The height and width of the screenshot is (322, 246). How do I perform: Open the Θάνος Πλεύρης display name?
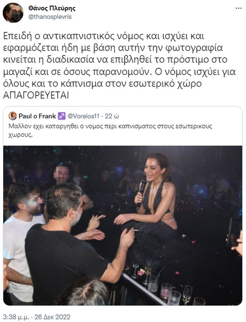pyautogui.click(x=52, y=8)
